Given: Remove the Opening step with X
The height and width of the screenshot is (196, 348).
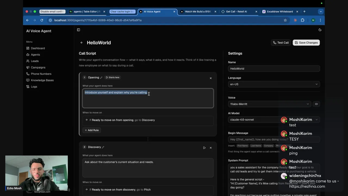Looking at the screenshot, I should [x=211, y=78].
